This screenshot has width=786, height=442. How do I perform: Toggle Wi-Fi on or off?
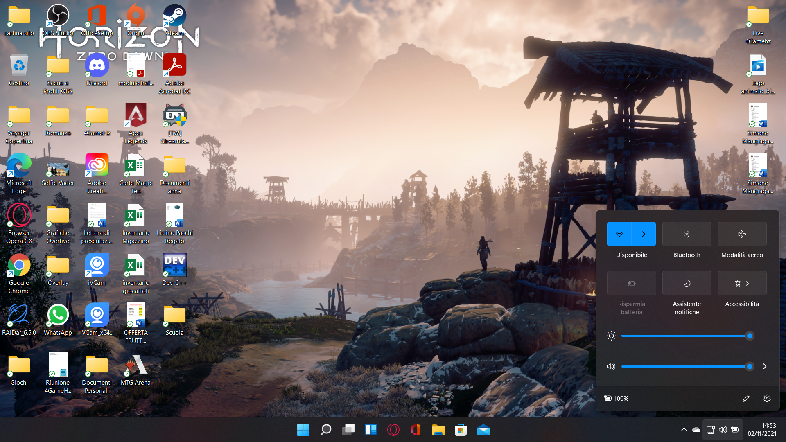619,234
